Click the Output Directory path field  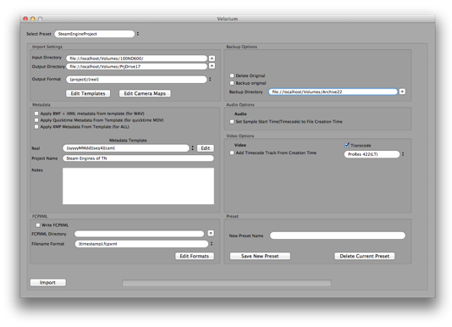(x=136, y=66)
